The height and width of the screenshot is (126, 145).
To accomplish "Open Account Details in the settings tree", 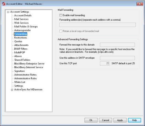I will pos(23,15).
